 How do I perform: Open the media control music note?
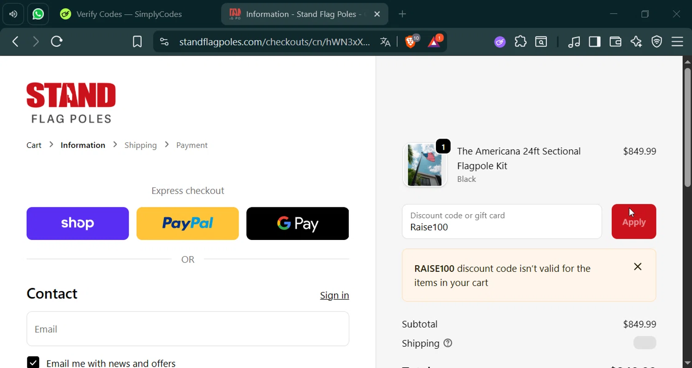574,42
